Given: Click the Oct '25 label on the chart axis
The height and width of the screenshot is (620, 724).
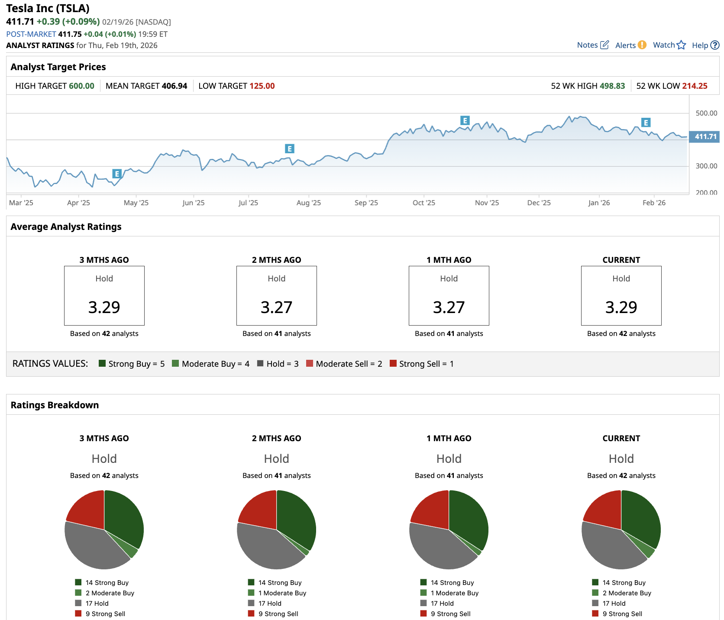Looking at the screenshot, I should 424,203.
